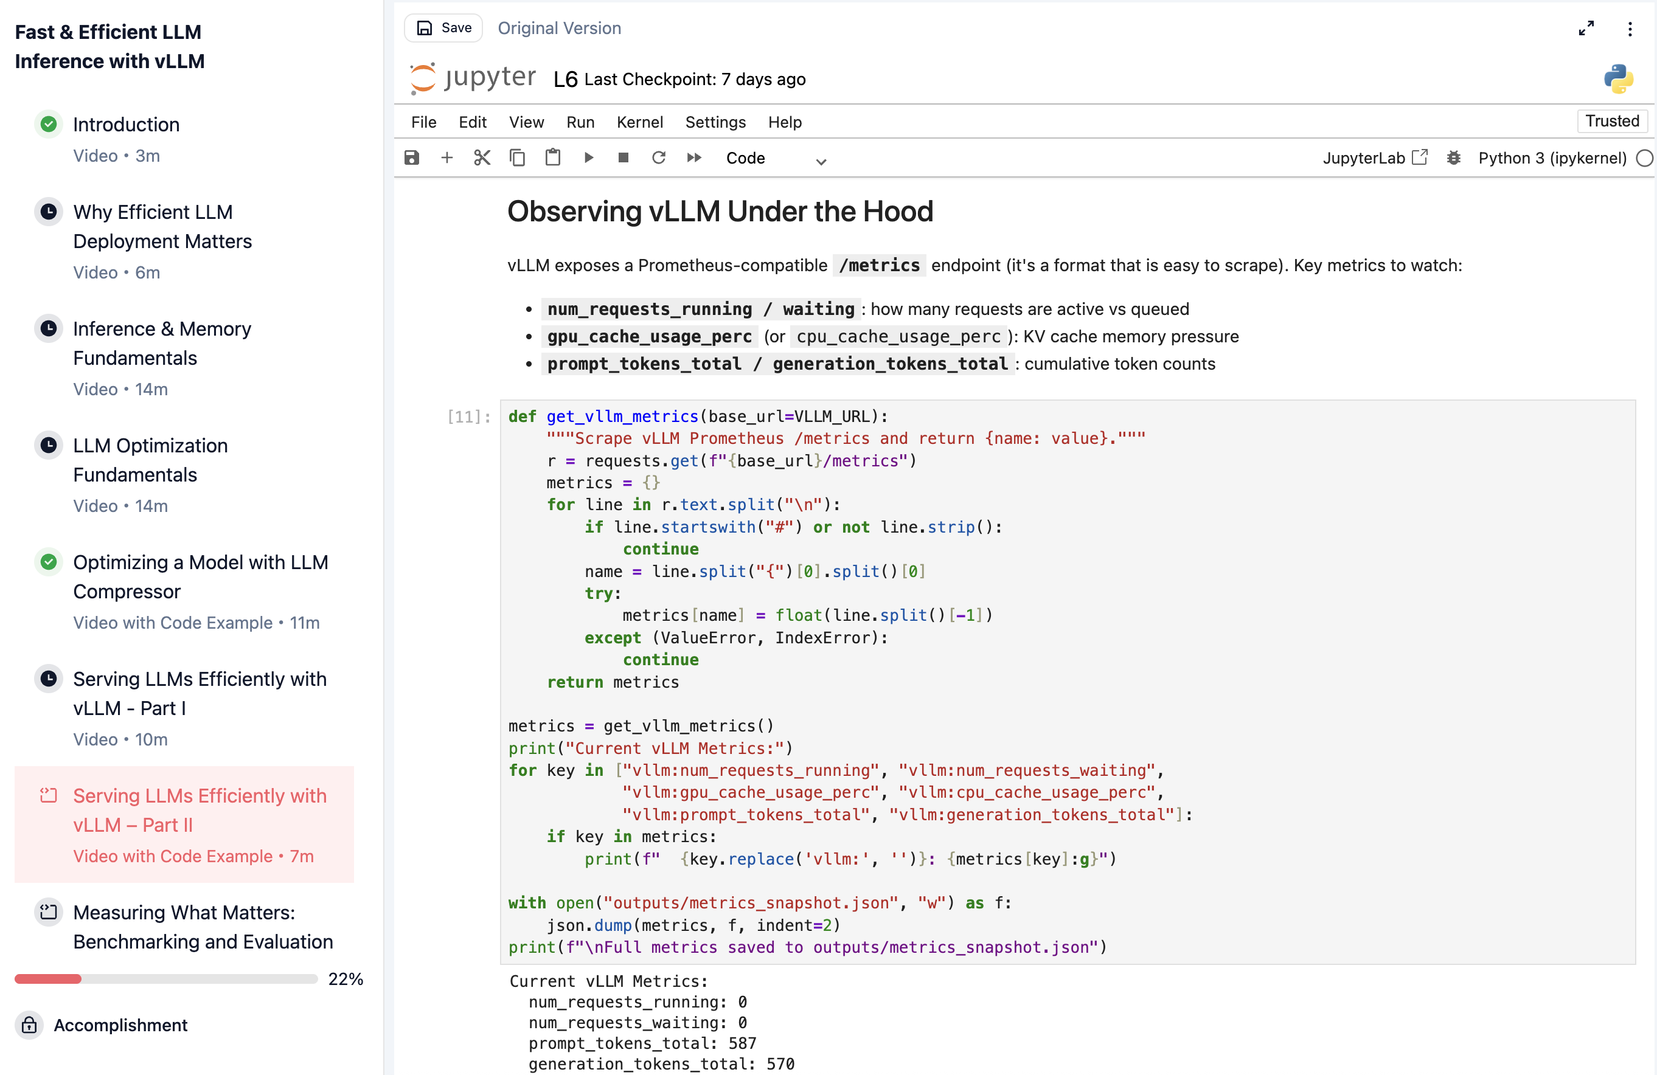Image resolution: width=1657 pixels, height=1075 pixels.
Task: Click clock icon beside Inference & Memory Fundamentals
Action: 48,328
